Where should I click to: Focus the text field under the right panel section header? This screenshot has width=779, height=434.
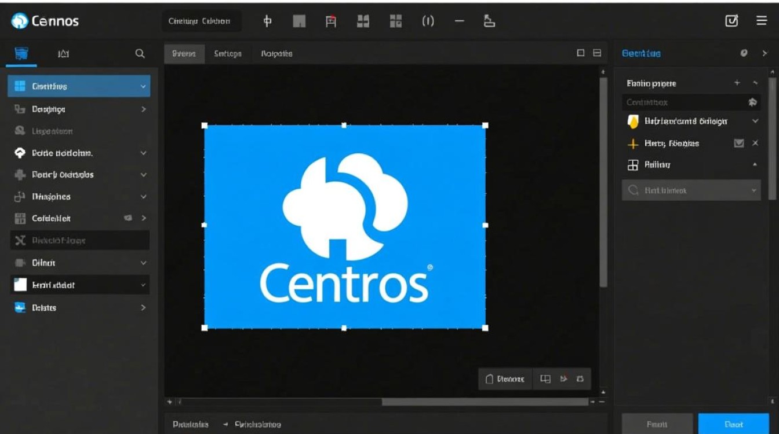pos(691,102)
